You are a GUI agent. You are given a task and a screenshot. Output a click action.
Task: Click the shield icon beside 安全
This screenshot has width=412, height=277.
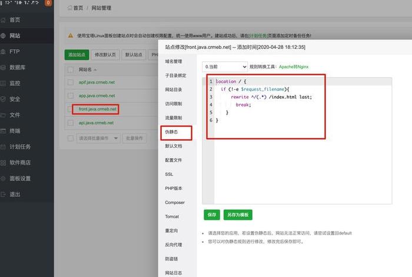pyautogui.click(x=3, y=99)
